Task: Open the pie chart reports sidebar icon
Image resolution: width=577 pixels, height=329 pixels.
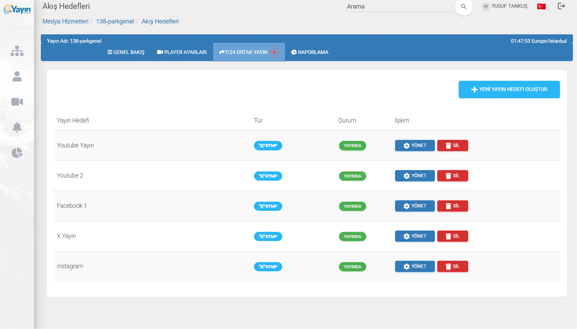Action: coord(17,153)
